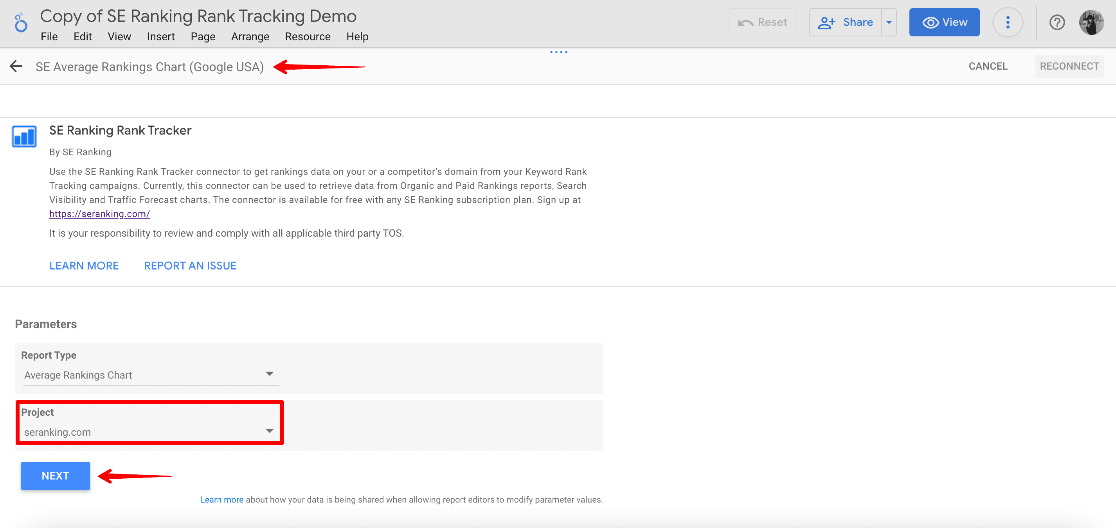Click the By SE Ranking text
This screenshot has height=528, width=1116.
tap(80, 152)
